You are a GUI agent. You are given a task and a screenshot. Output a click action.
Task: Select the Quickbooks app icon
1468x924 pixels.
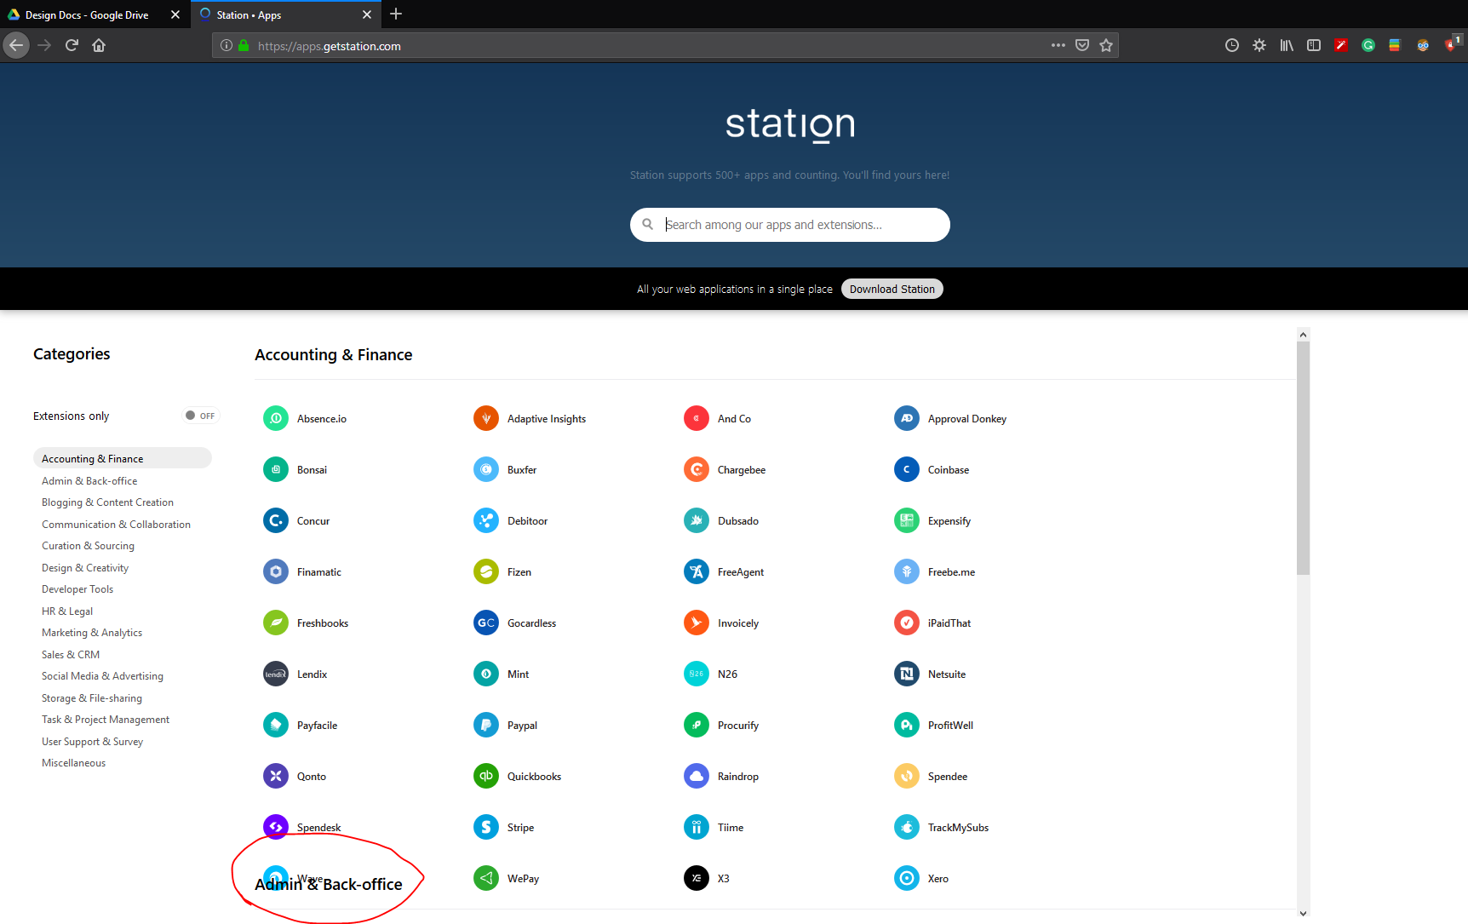point(486,776)
